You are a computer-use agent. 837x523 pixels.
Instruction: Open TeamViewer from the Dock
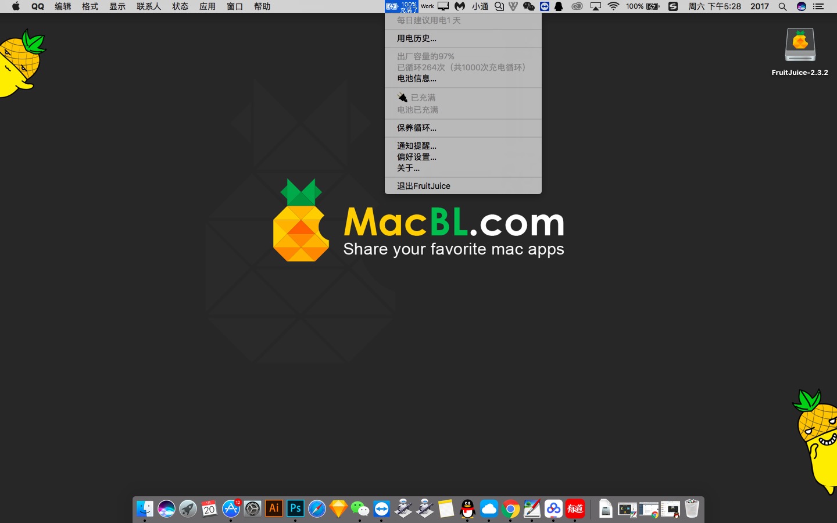pyautogui.click(x=381, y=509)
